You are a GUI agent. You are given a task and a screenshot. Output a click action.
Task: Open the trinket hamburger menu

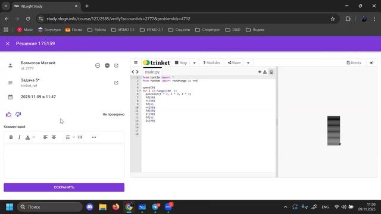tap(136, 63)
